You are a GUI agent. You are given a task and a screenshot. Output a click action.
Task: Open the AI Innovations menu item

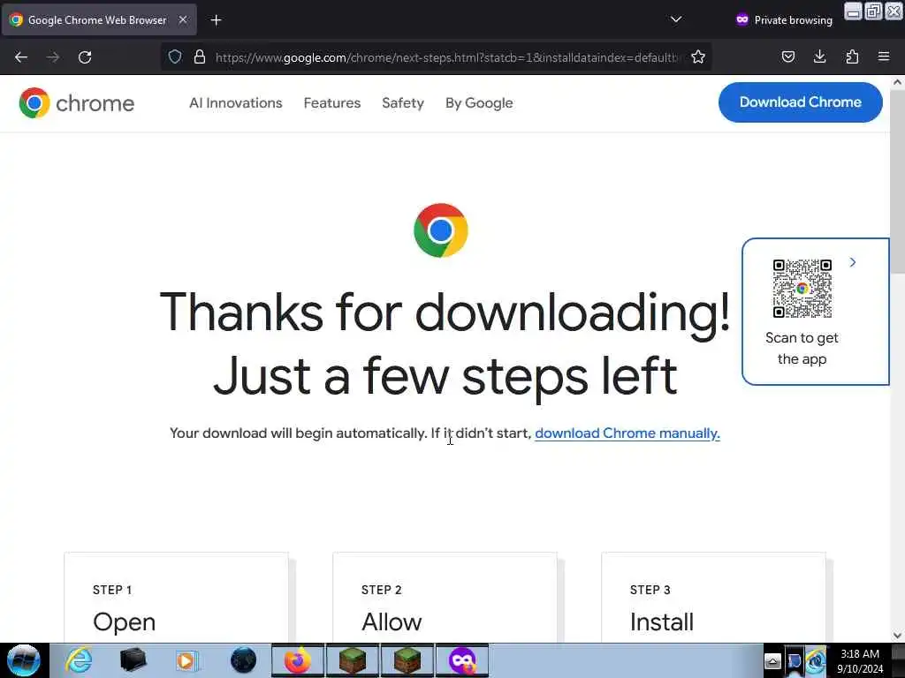coord(235,102)
